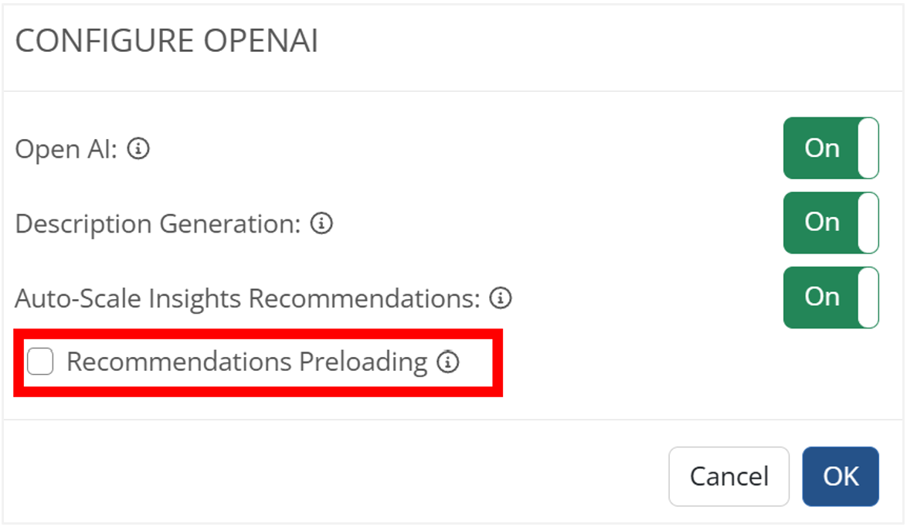This screenshot has width=907, height=527.
Task: Click white knob on Description Generation switch
Action: (x=868, y=223)
